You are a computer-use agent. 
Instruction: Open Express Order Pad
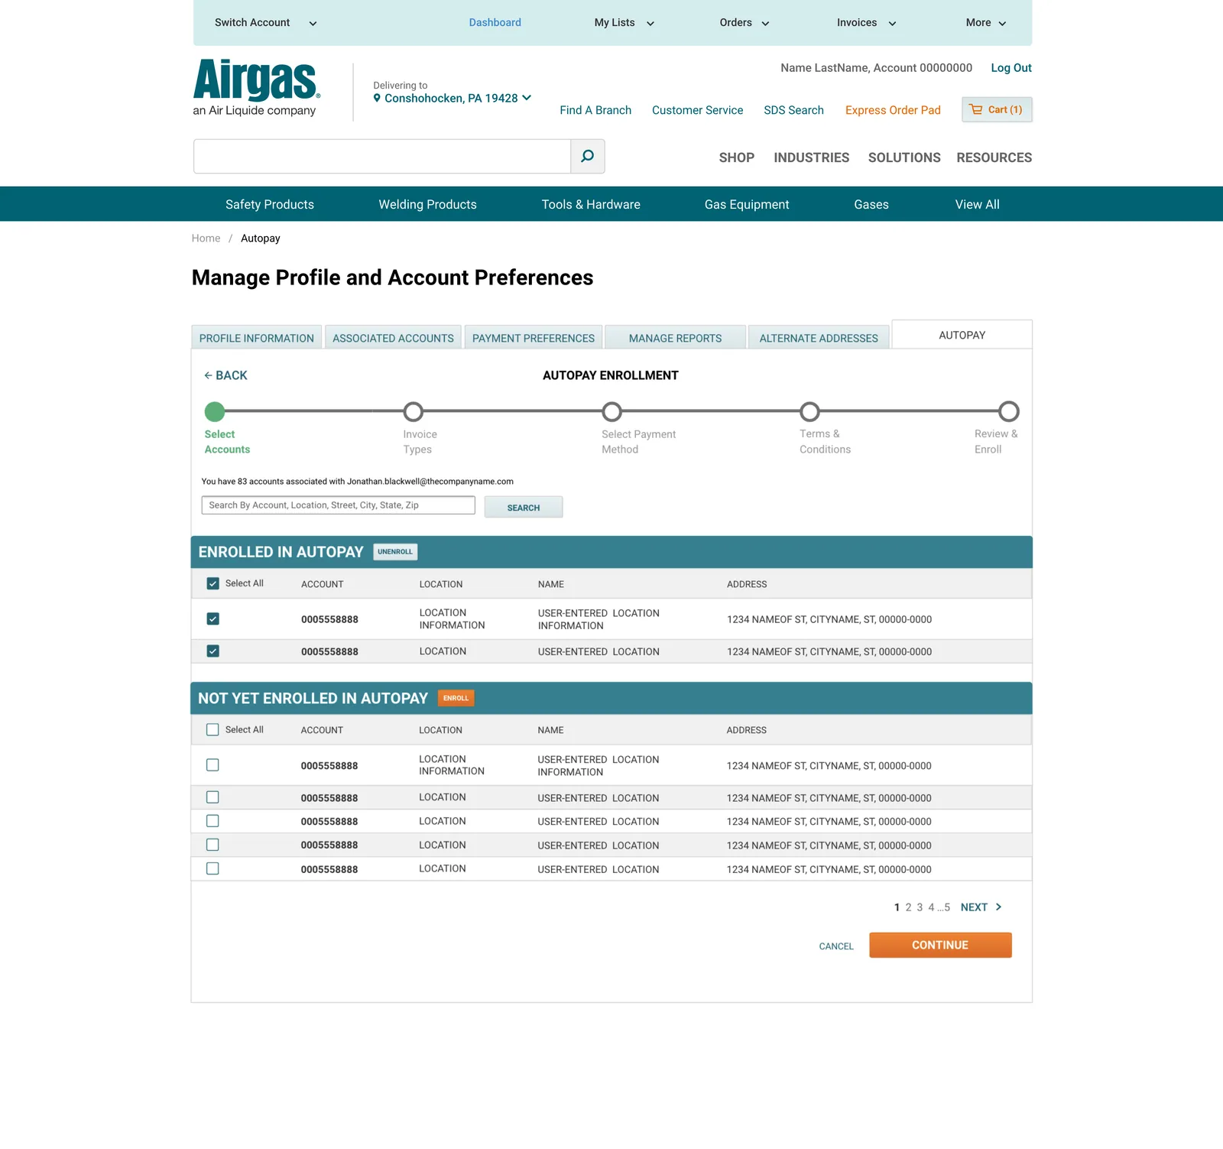893,110
